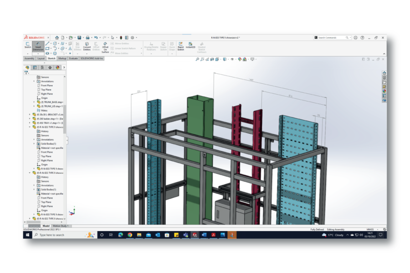
Task: Open File Properties icon next to Rebuild
Action: 127,38
